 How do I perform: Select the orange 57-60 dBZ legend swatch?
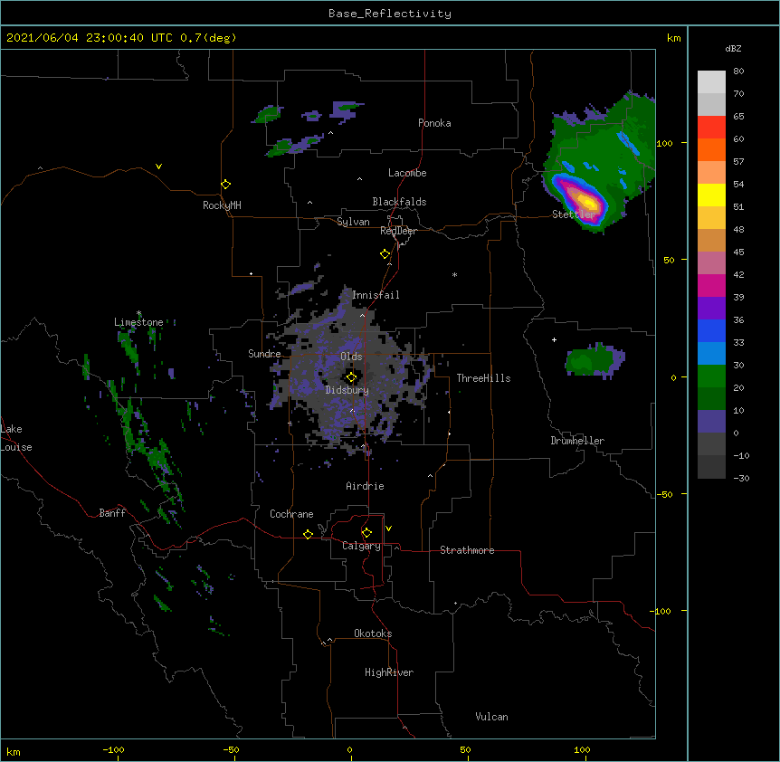(x=711, y=149)
